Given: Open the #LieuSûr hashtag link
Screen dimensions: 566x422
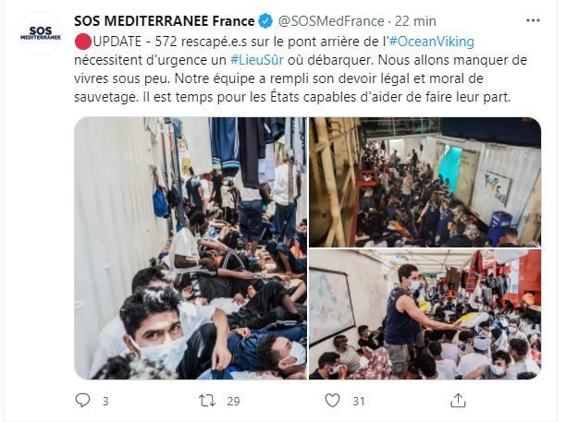Looking at the screenshot, I should pos(257,60).
